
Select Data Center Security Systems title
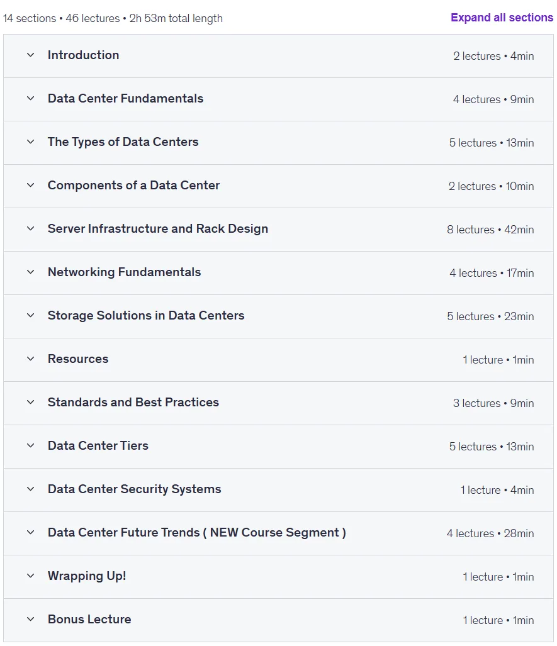pos(135,489)
